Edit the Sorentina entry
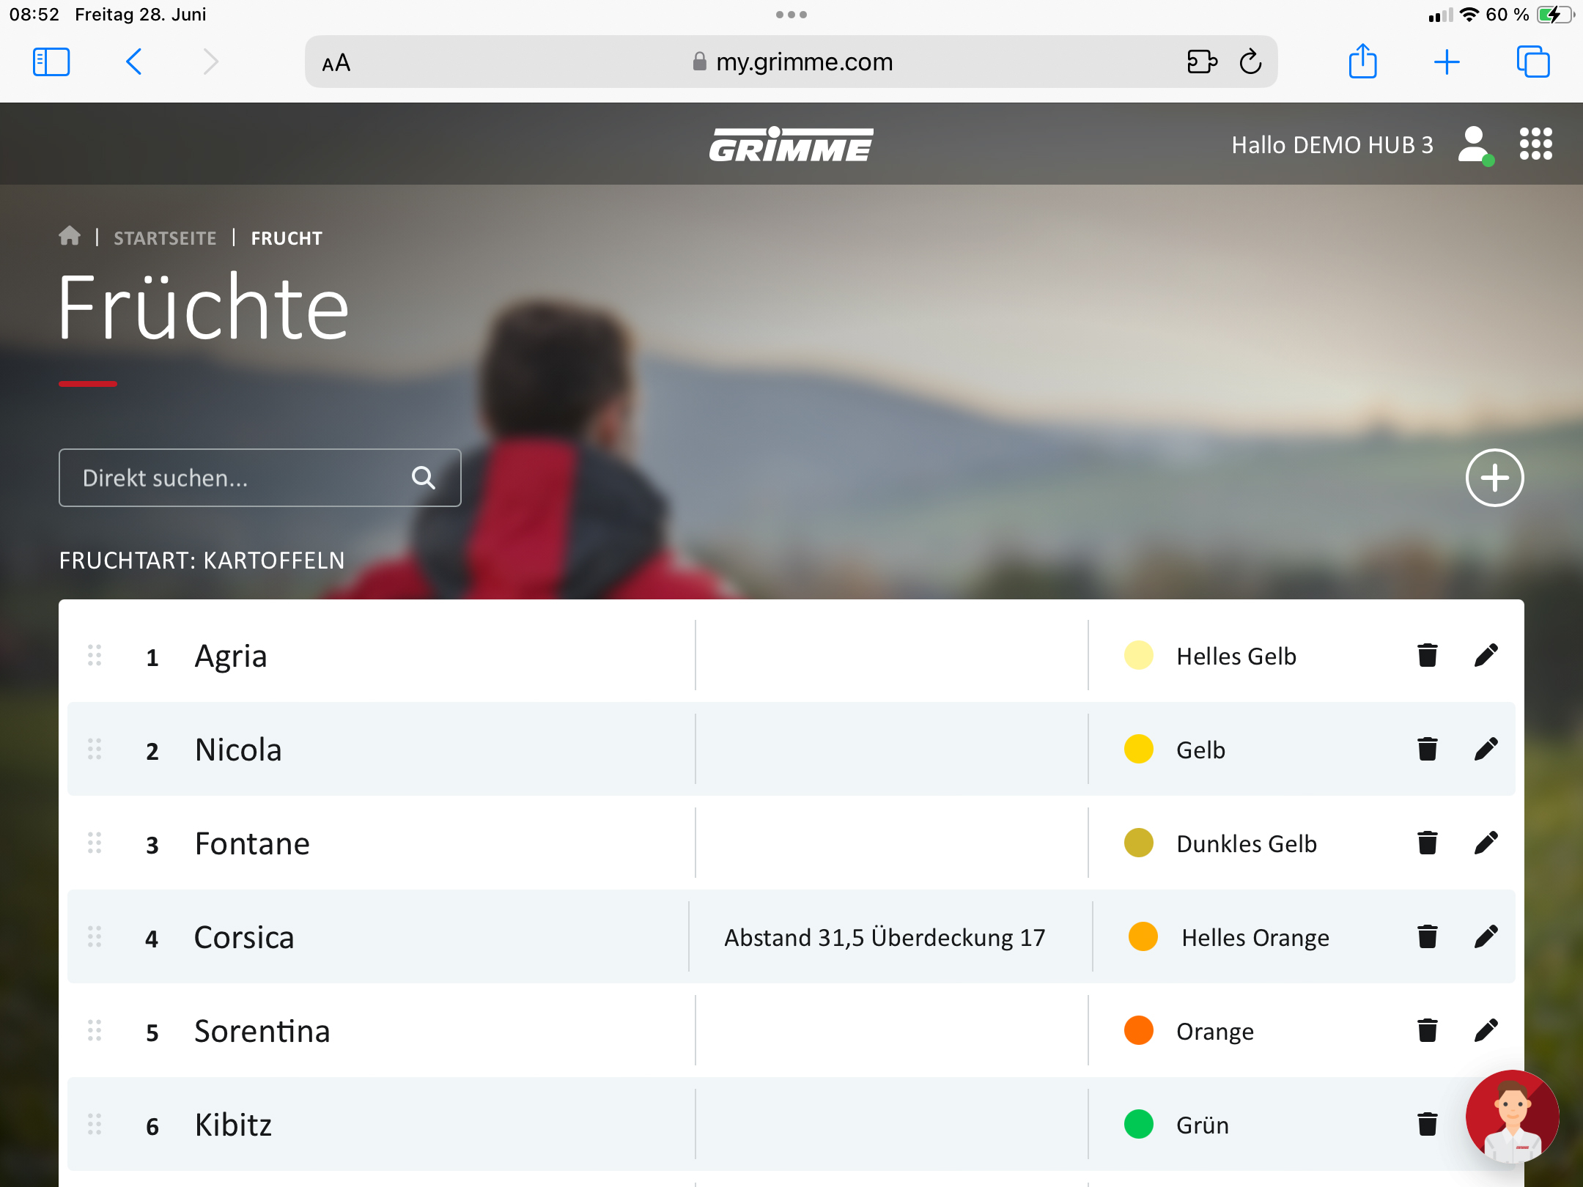The width and height of the screenshot is (1583, 1187). 1486,1030
